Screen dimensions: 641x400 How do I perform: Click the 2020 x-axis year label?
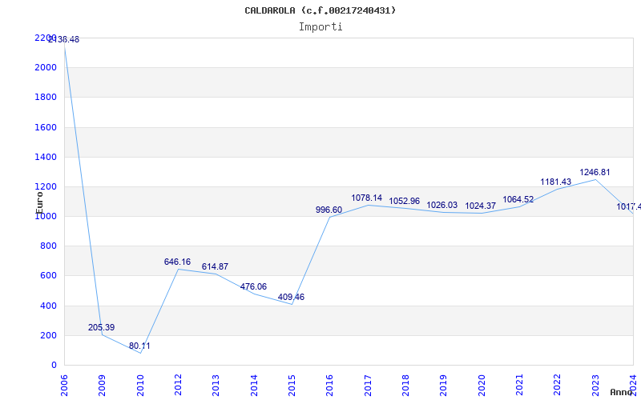click(482, 386)
